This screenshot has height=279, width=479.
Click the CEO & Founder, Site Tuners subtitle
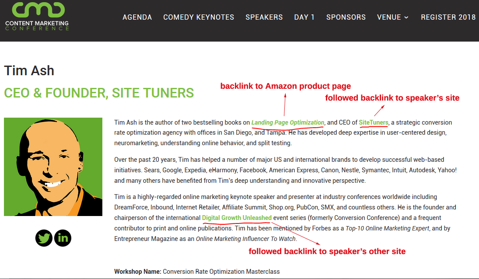pos(99,93)
